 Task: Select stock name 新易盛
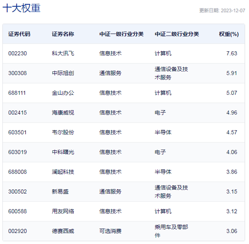point(60,191)
